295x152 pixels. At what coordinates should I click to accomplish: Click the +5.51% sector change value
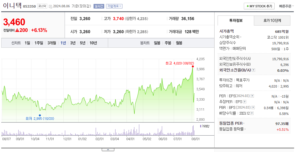(283, 129)
